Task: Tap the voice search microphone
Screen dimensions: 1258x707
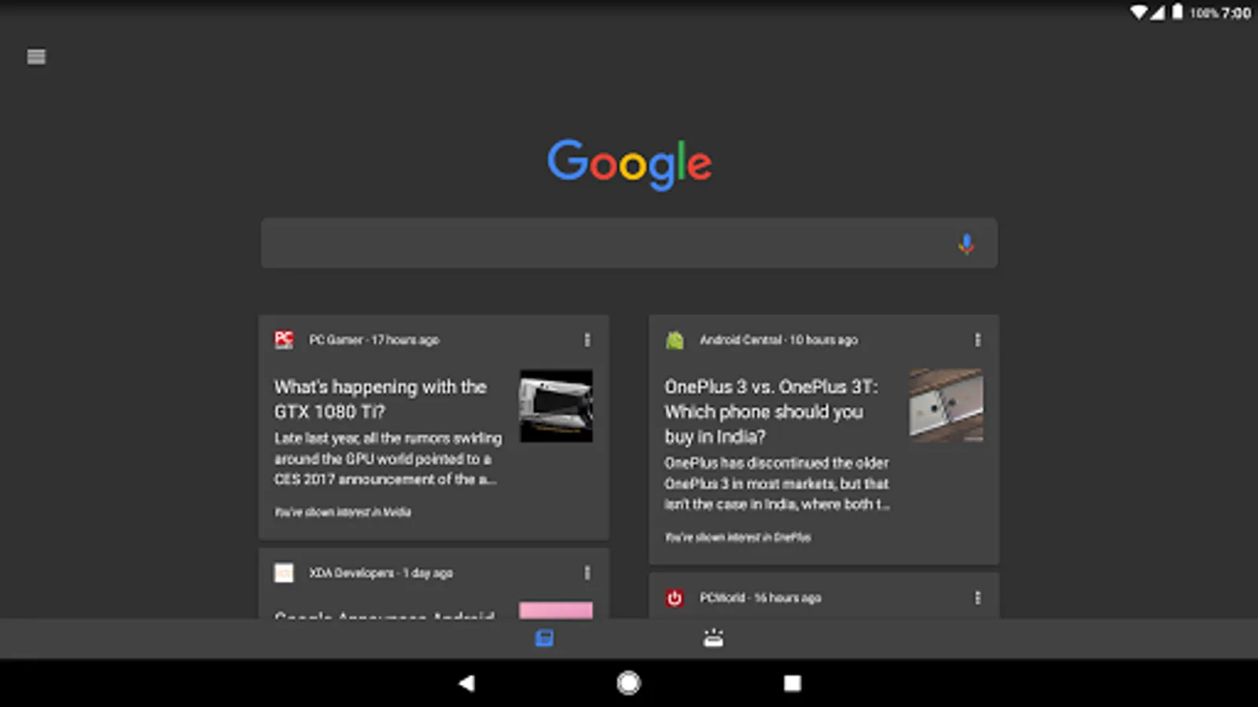Action: coord(966,244)
